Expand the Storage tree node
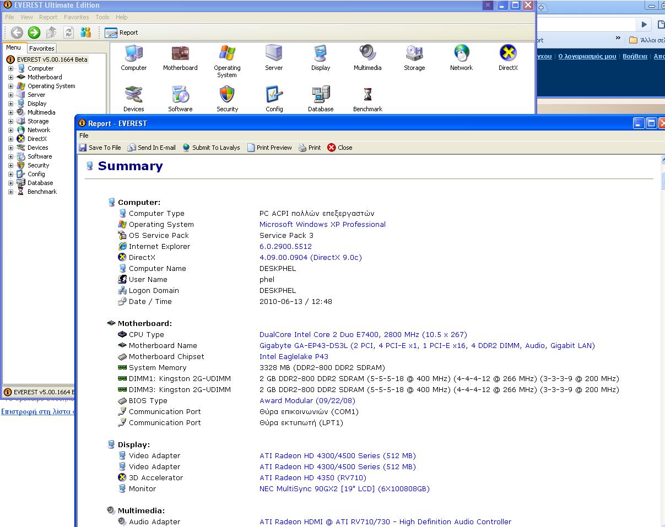 (x=10, y=121)
